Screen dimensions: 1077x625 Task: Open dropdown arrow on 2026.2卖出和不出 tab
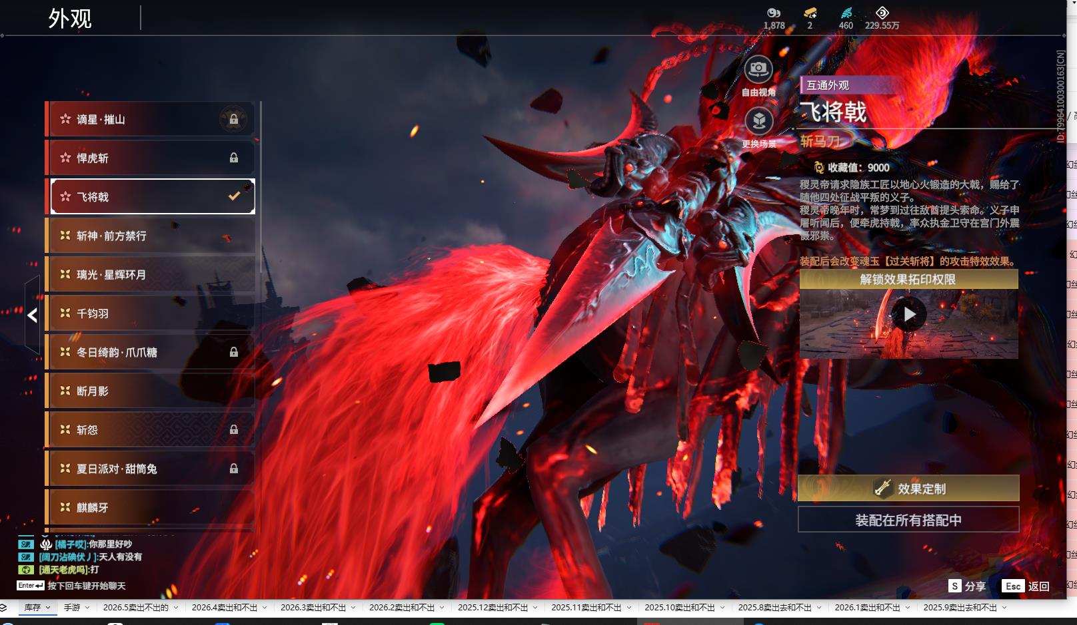(x=442, y=608)
